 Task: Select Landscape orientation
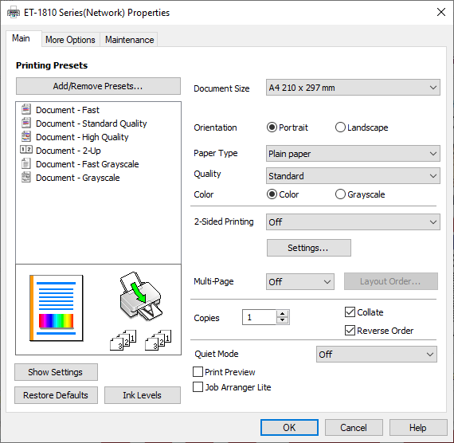[x=340, y=127]
